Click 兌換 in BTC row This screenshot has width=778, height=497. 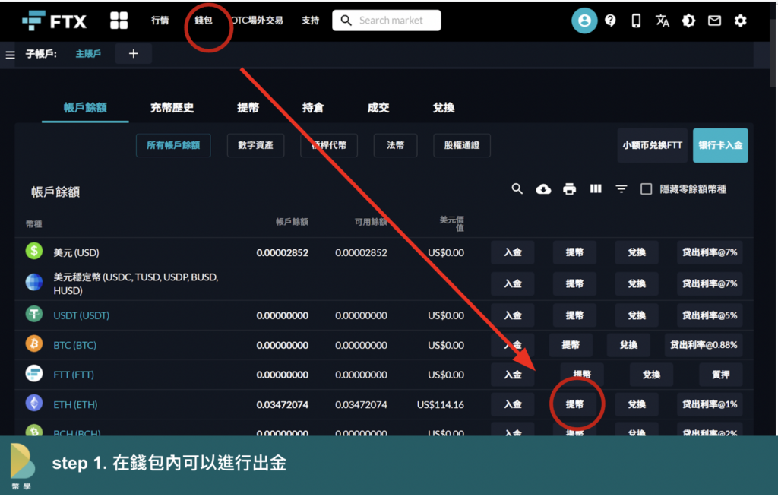[628, 344]
